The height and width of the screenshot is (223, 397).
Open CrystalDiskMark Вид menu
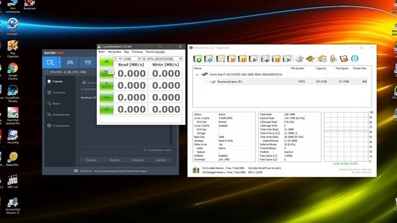click(x=127, y=52)
